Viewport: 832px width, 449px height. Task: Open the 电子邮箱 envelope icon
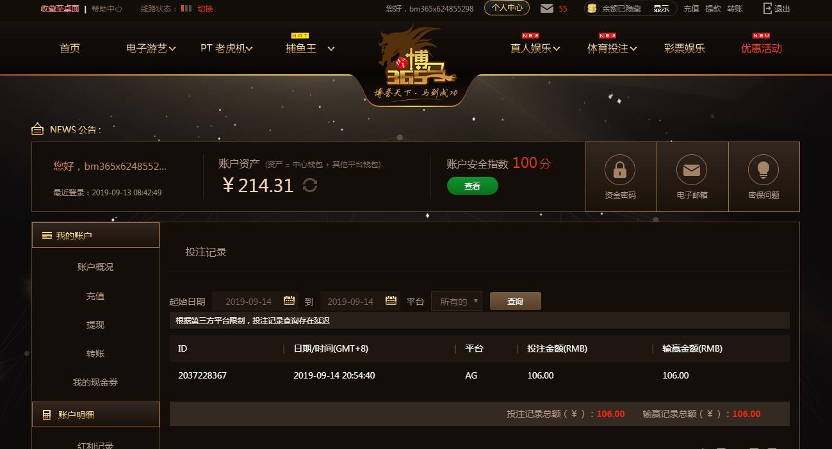pyautogui.click(x=692, y=170)
